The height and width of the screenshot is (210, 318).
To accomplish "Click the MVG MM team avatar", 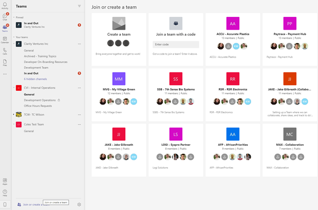I will (x=119, y=78).
